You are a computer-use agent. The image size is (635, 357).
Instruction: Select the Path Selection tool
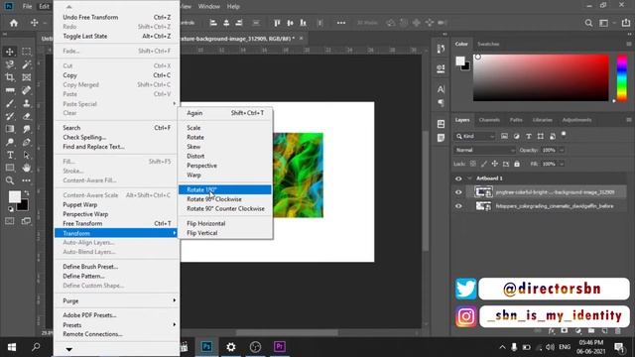pos(27,155)
